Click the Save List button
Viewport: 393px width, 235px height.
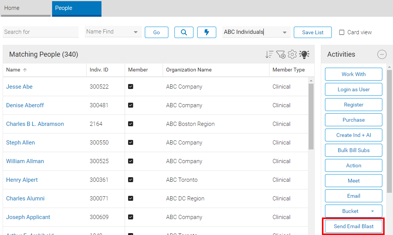312,32
